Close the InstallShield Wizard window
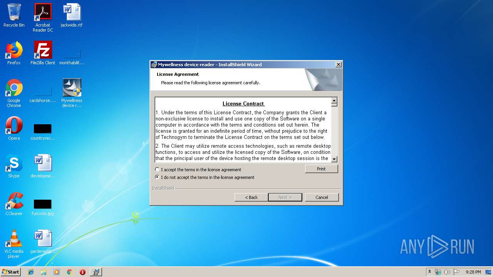 338,65
